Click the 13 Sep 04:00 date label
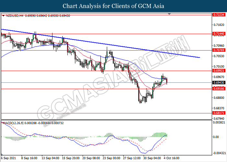This screenshot has width=227, height=162. click(x=50, y=158)
